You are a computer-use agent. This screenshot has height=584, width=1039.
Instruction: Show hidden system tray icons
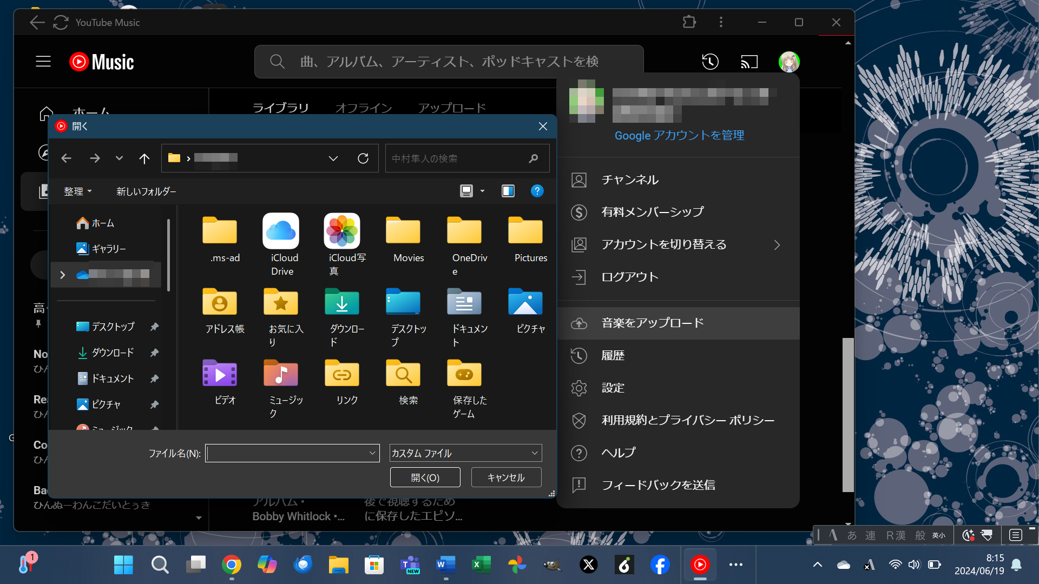pos(818,565)
